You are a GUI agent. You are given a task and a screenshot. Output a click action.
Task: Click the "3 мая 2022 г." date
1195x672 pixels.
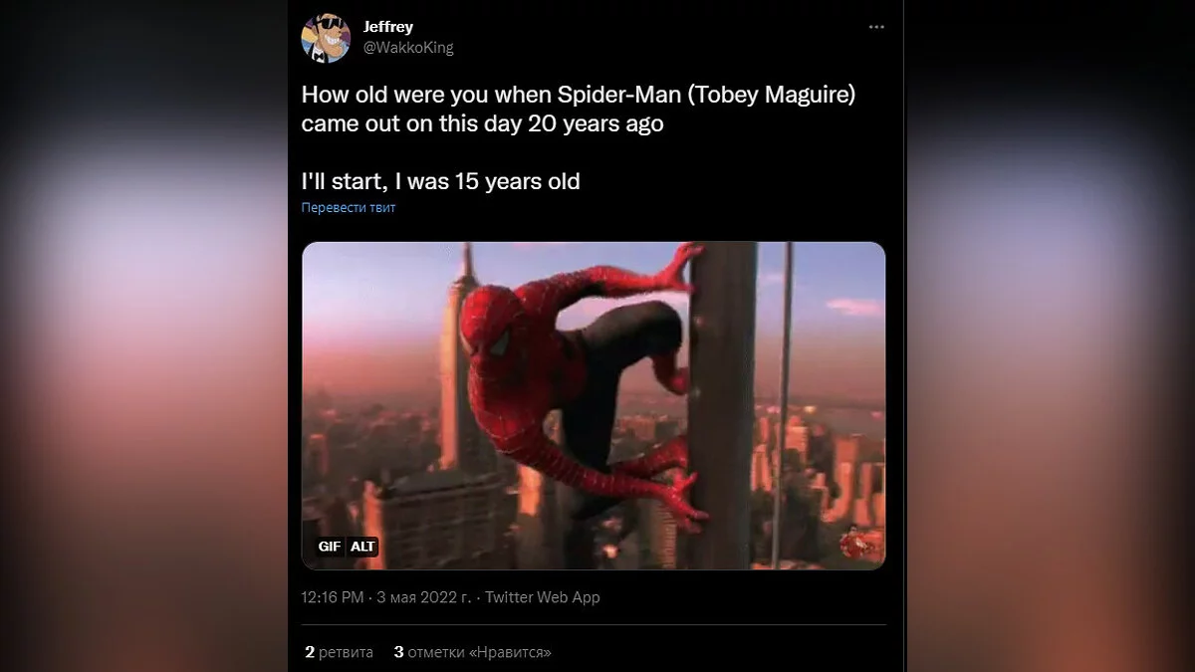[424, 597]
